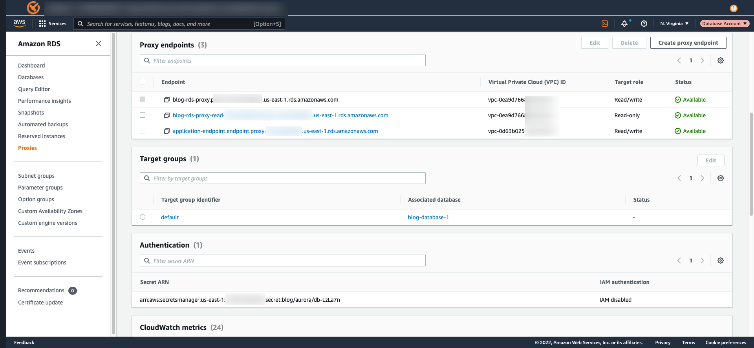Open the Database Account dropdown
754x348 pixels.
pyautogui.click(x=725, y=24)
